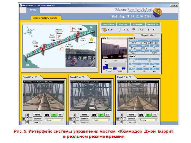The height and width of the screenshot is (143, 191).
Task: Click the wind flag icon near NJ on map
Action: coord(73,29)
